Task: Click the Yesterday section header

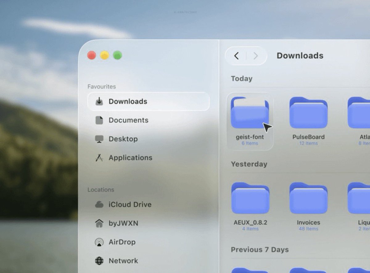Action: tap(249, 164)
